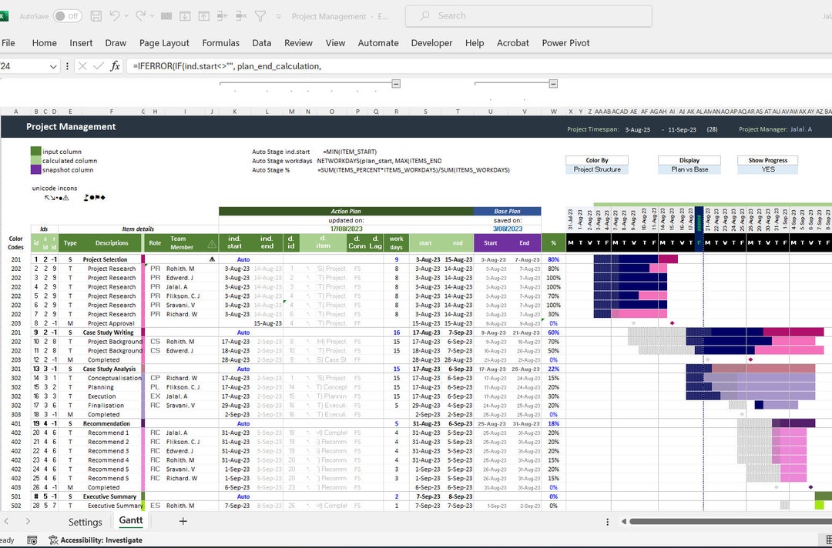Select the Filter icon in Quick Access Toolbar
Viewport: 832px width, 548px height.
coord(260,15)
